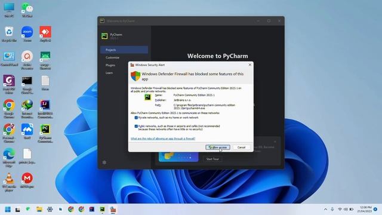Launch the IntelliJ IDEA desktop shortcut
This screenshot has height=215, width=382.
[45, 109]
